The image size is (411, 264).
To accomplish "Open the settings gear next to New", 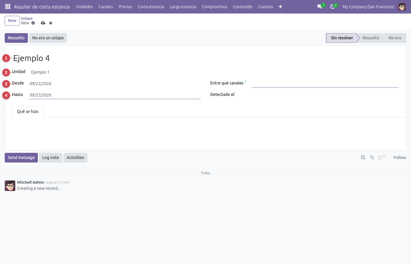I will [33, 23].
